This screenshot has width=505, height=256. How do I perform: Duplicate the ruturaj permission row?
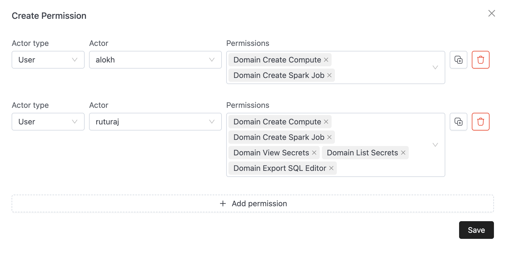coord(458,122)
